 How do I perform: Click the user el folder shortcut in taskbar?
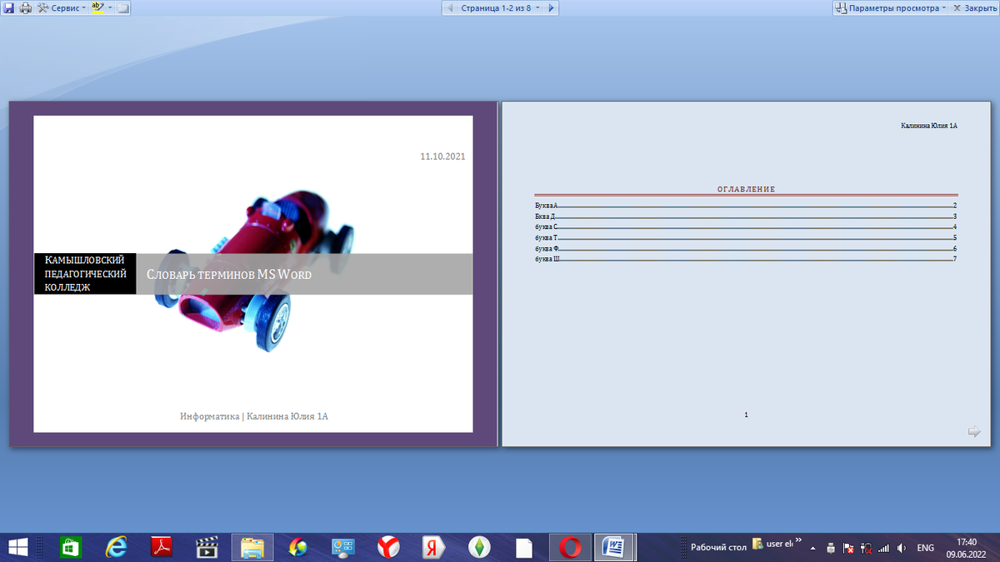pos(772,544)
